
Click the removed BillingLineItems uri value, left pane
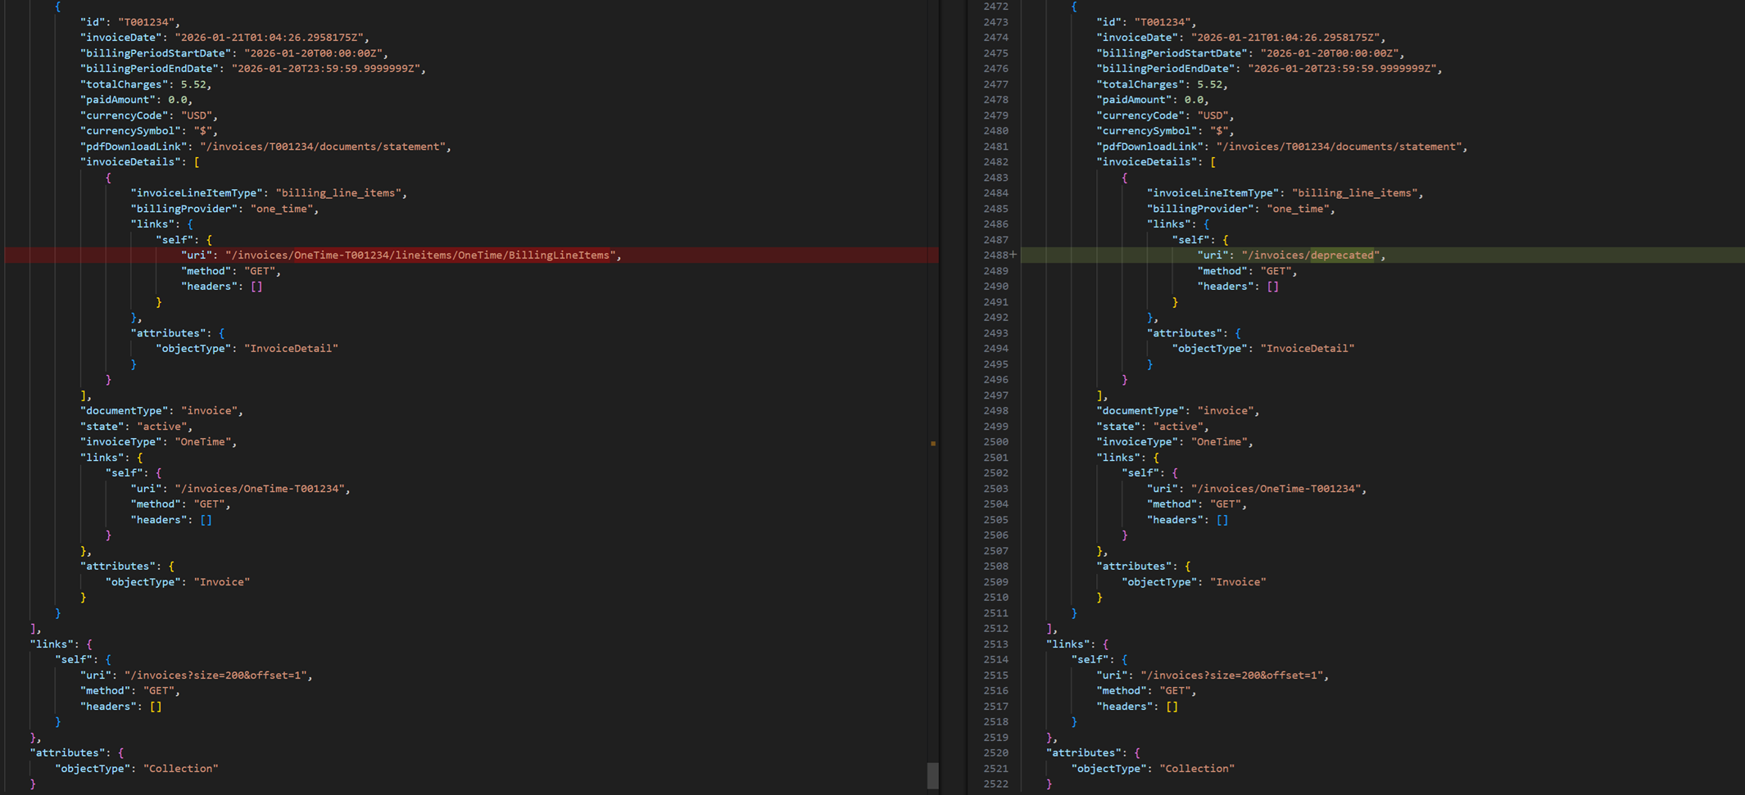(x=420, y=255)
